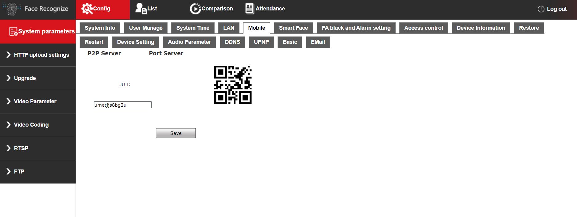Click the List person icon
The image size is (577, 217).
tap(141, 9)
